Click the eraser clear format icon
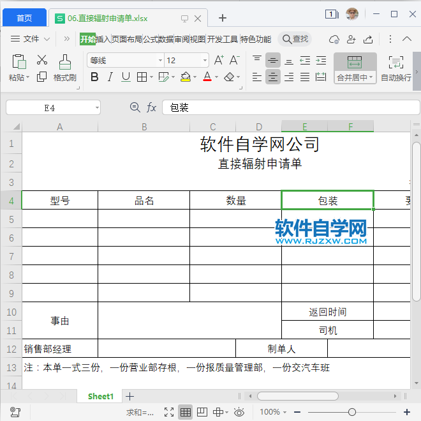 pyautogui.click(x=229, y=77)
